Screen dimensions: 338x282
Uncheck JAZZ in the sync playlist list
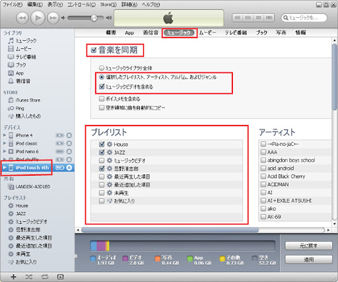(x=102, y=152)
